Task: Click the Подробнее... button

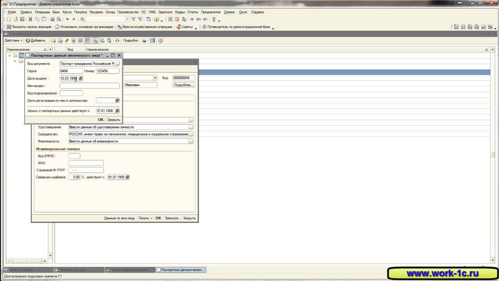Action: point(184,85)
